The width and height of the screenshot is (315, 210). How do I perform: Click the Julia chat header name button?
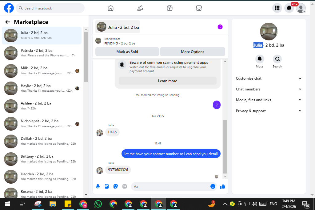coord(118,27)
